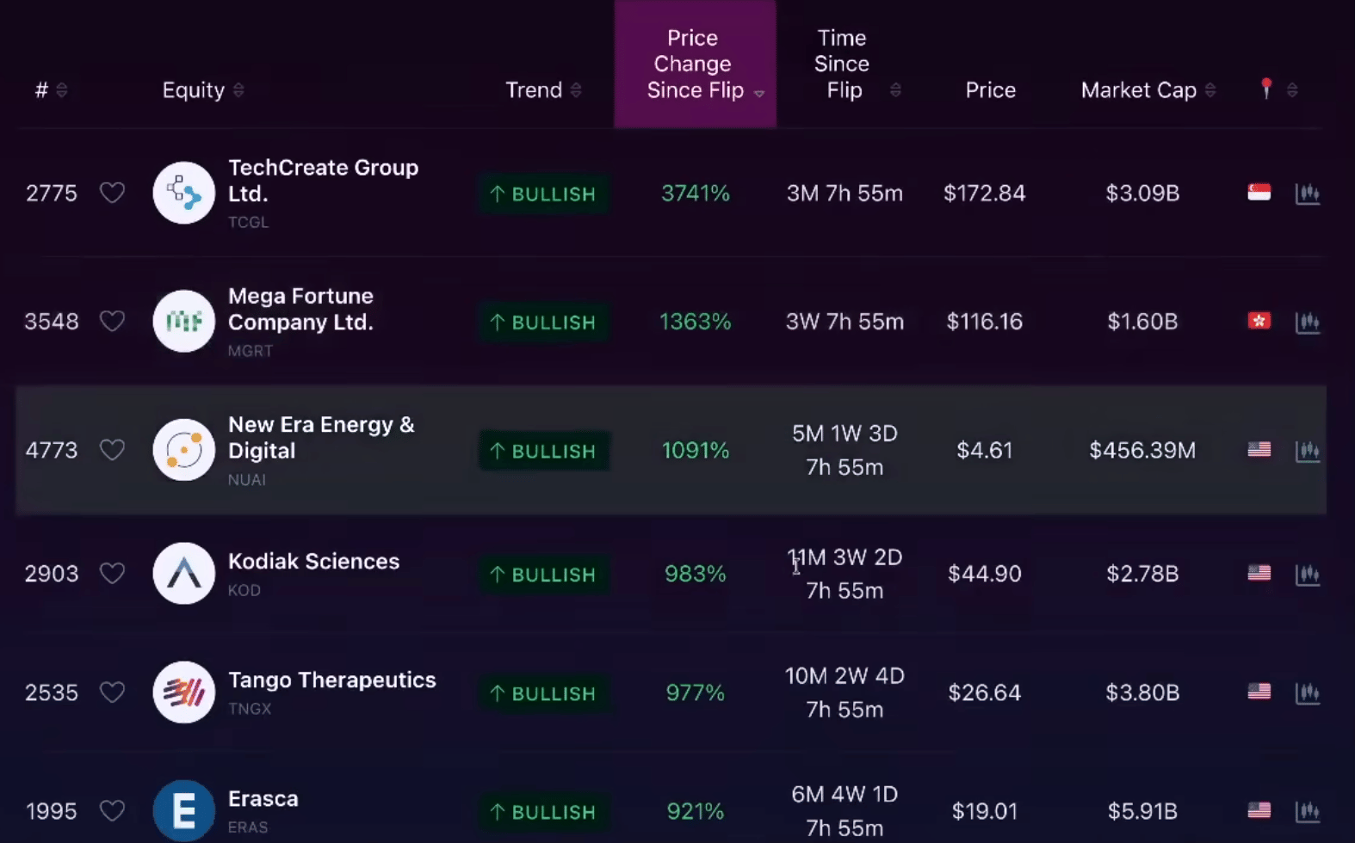This screenshot has width=1355, height=843.
Task: Open chart icon for TechCreate Group row
Action: 1307,194
